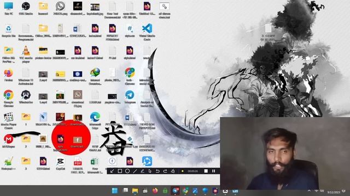
Task: Open the blue shield app in taskbar
Action: (x=205, y=191)
